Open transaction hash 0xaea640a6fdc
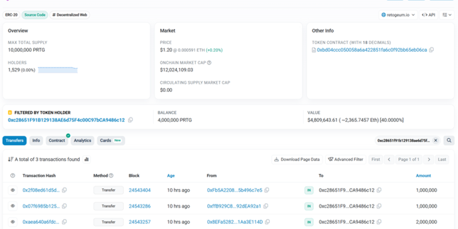This screenshot has height=229, width=458. point(41,222)
